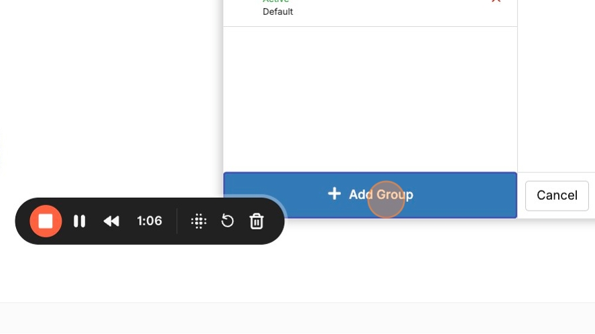
Task: Click the green Active status label
Action: pyautogui.click(x=275, y=1)
